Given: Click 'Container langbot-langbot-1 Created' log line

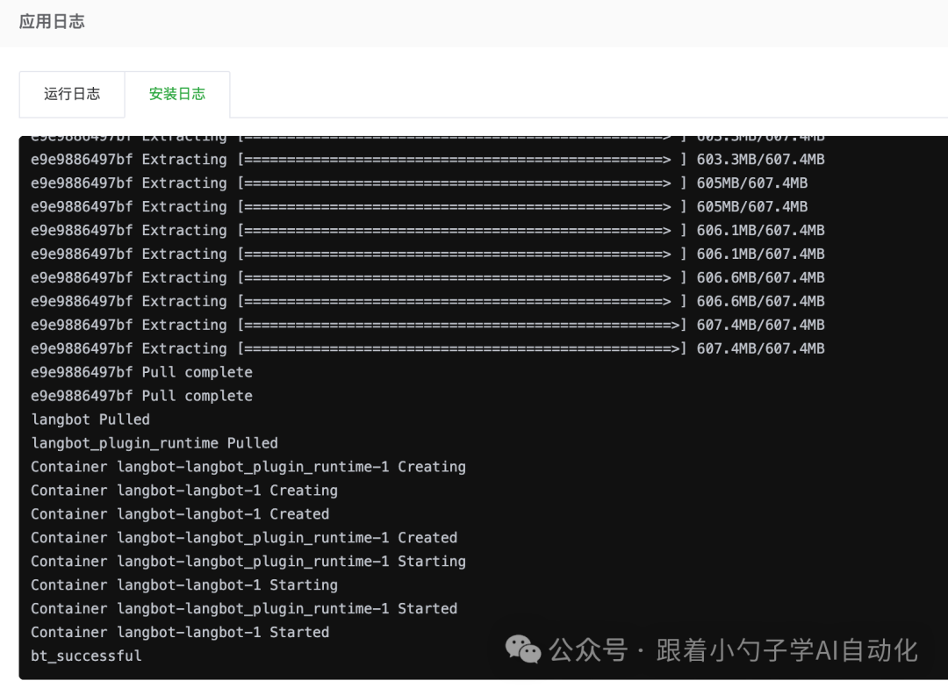Looking at the screenshot, I should [x=180, y=514].
